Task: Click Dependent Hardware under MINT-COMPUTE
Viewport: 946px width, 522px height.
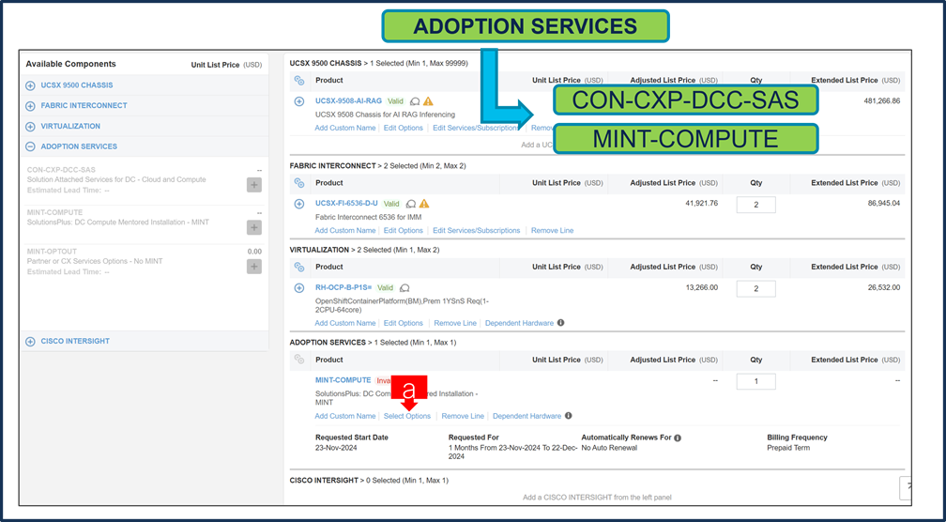Action: pos(526,417)
